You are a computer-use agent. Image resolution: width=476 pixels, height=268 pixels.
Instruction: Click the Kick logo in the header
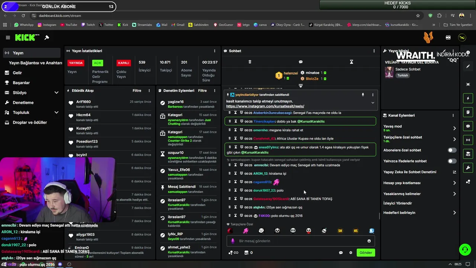click(27, 38)
